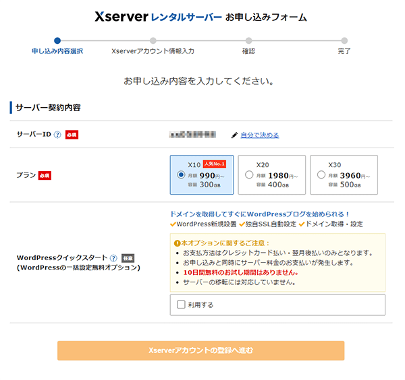Click the X10 plan price 990円 text
The height and width of the screenshot is (380, 405).
pos(212,176)
